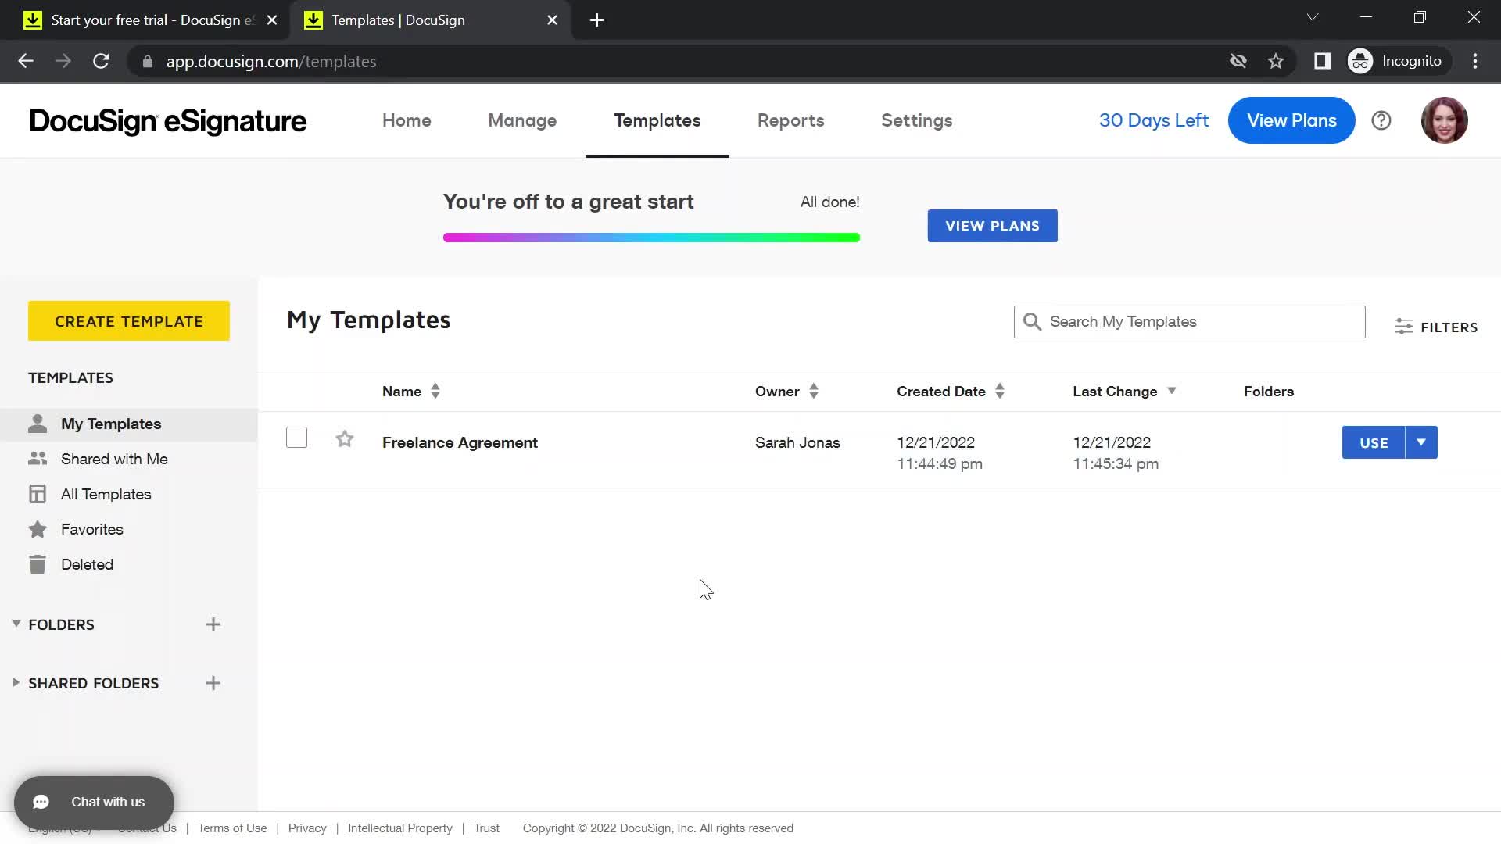The width and height of the screenshot is (1501, 844).
Task: Click the All Templates sidebar icon
Action: point(37,494)
